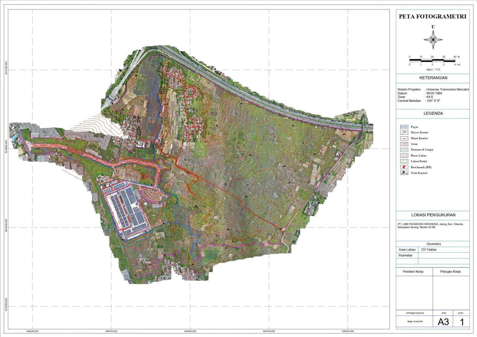Click the Batas Lahan legend symbol

coord(404,156)
